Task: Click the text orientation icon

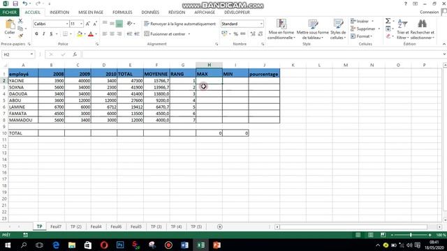Action: tap(130, 24)
